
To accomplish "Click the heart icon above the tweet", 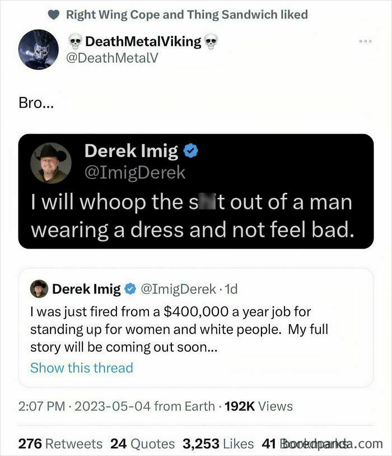I will [54, 15].
